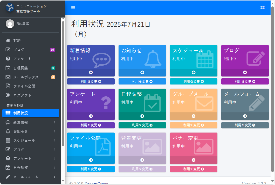Click 利用を変更 under スケジュール
The height and width of the screenshot is (185, 275).
pyautogui.click(x=194, y=81)
